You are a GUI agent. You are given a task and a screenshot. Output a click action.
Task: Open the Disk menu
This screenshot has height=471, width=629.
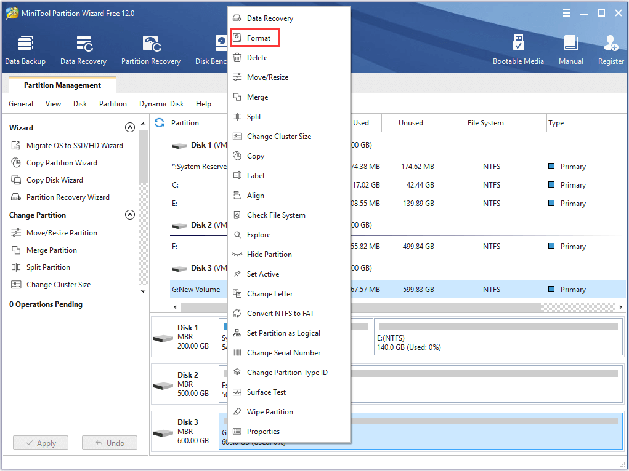pyautogui.click(x=80, y=104)
